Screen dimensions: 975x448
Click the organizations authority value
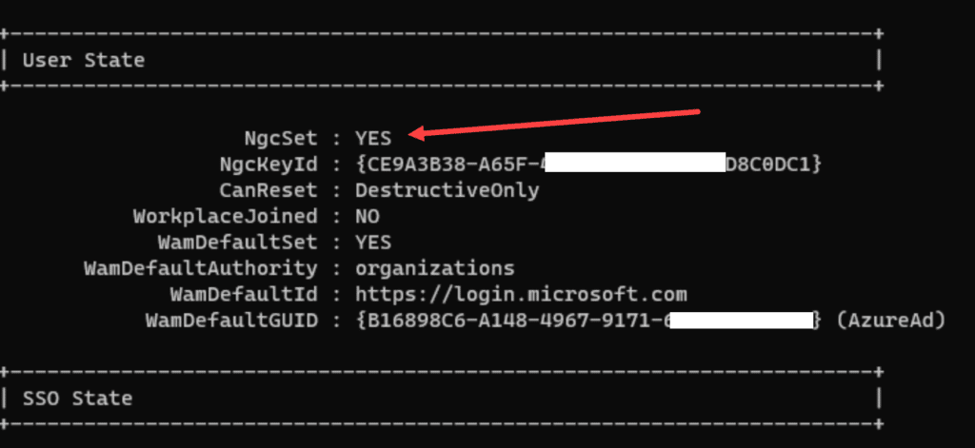click(434, 268)
